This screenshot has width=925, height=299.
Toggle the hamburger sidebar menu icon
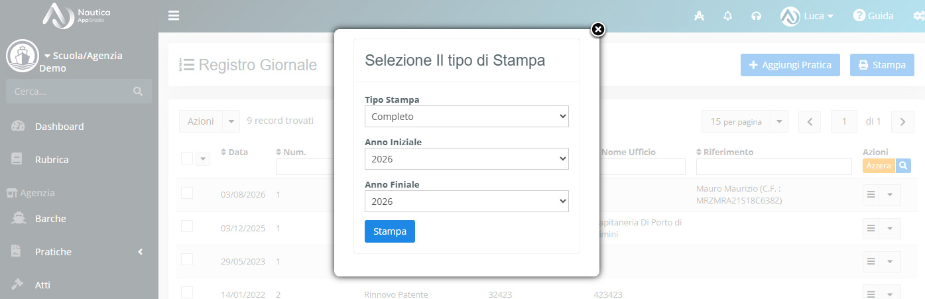click(x=174, y=15)
